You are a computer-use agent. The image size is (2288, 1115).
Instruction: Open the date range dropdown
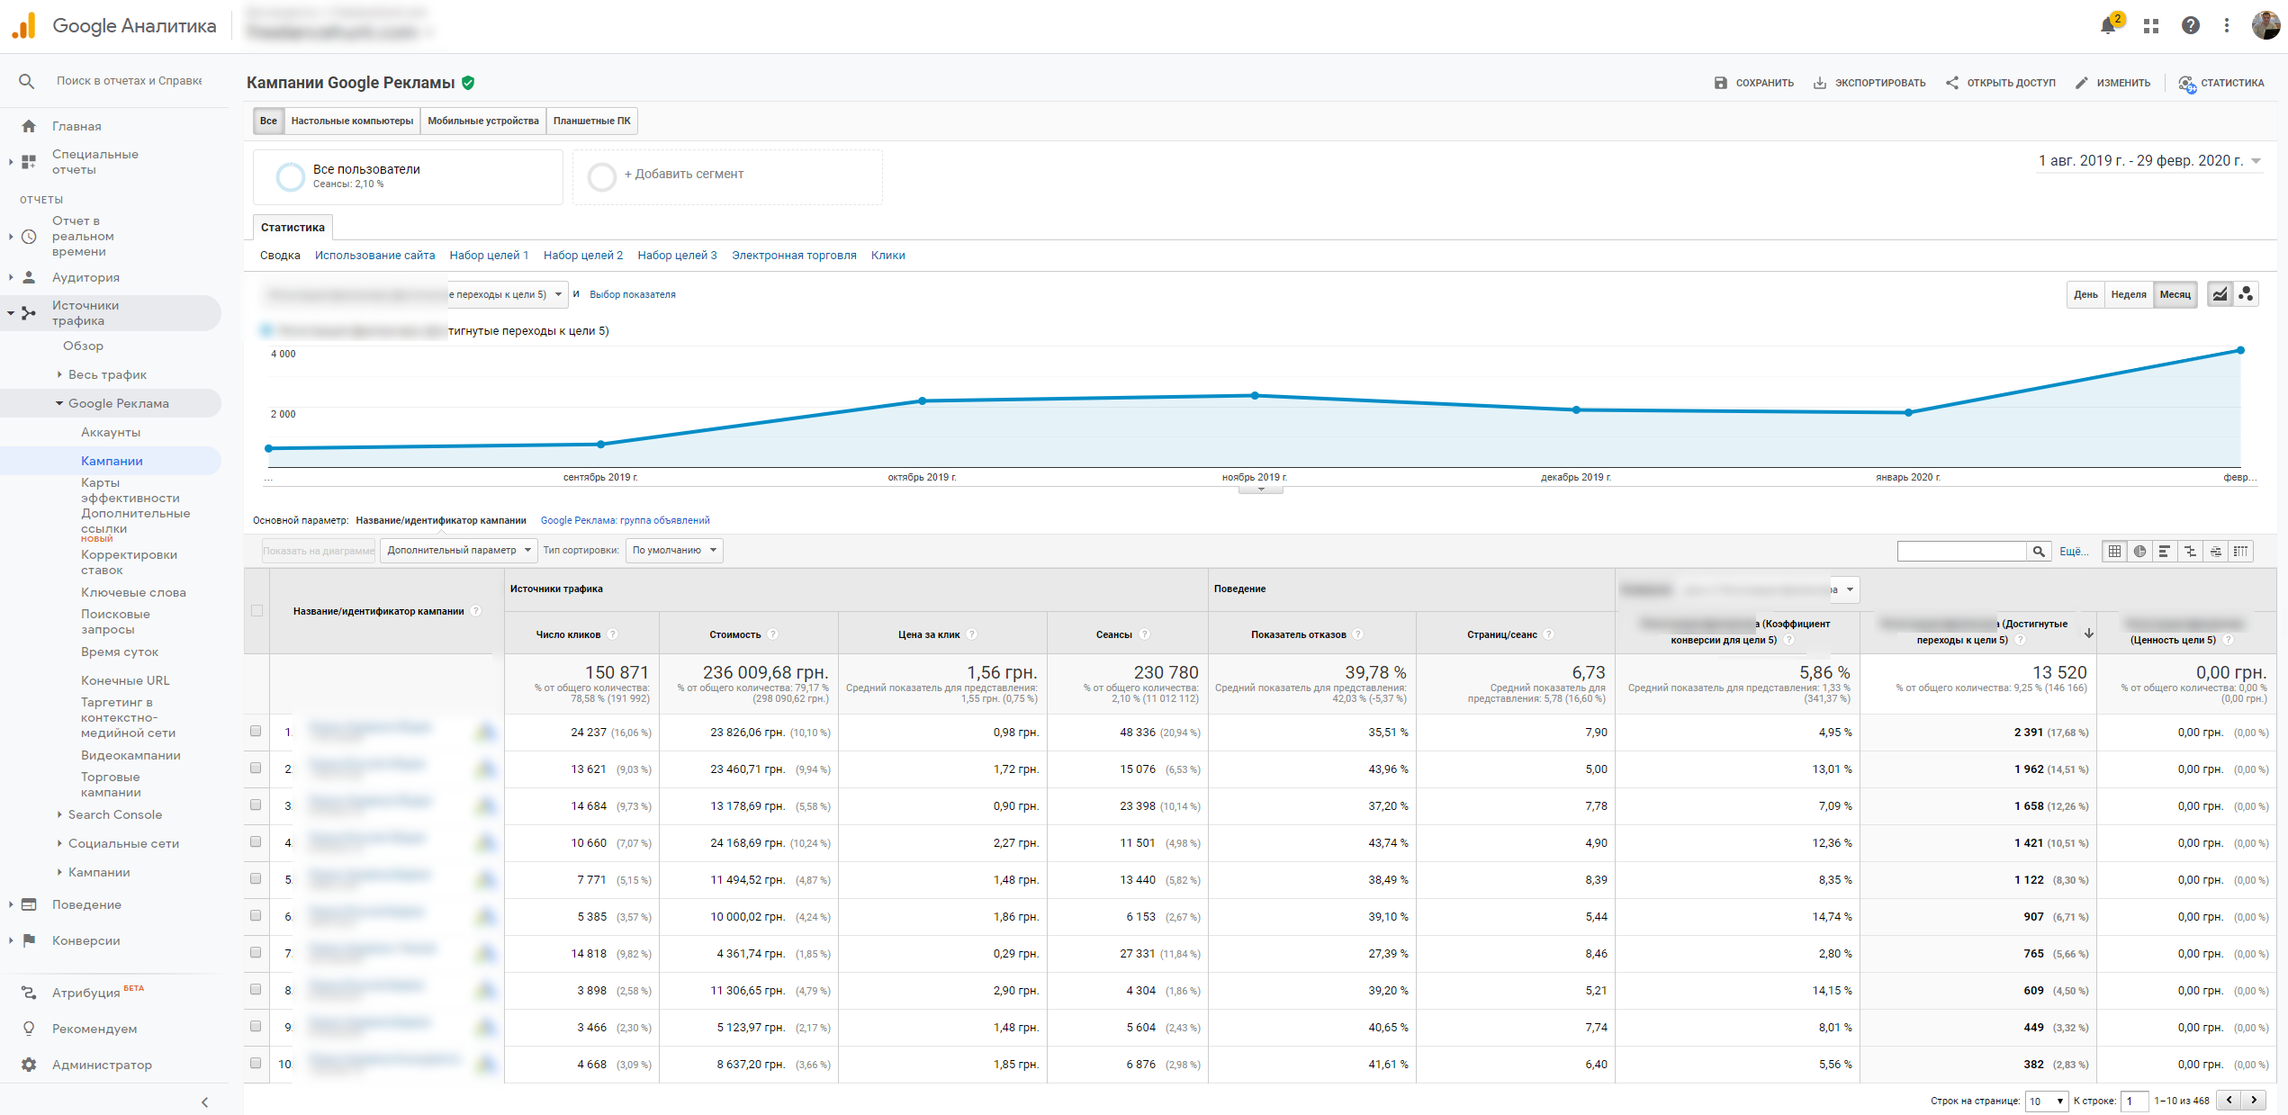click(x=2149, y=161)
